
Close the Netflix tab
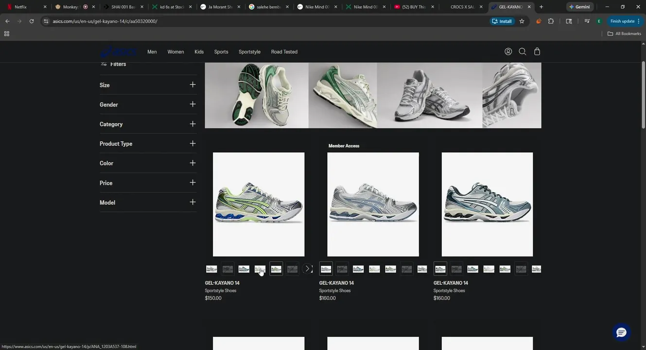click(45, 7)
